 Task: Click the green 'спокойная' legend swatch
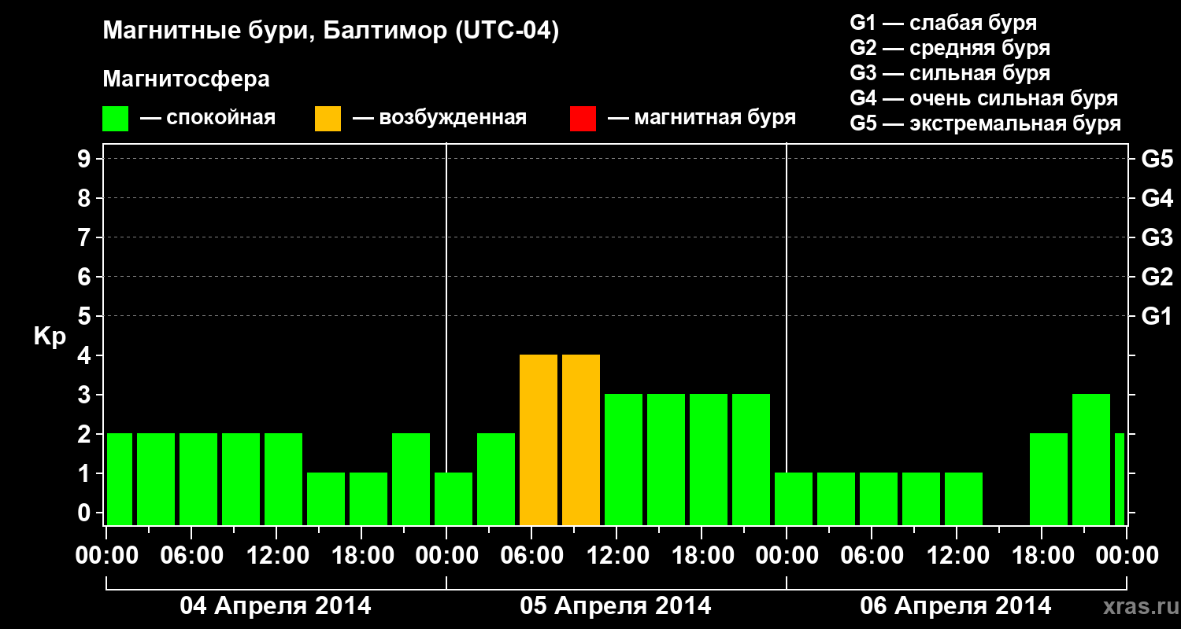(116, 119)
